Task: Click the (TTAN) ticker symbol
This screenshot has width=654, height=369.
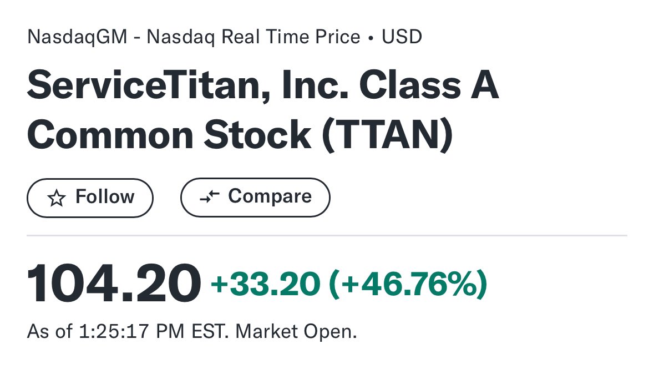Action: point(388,135)
